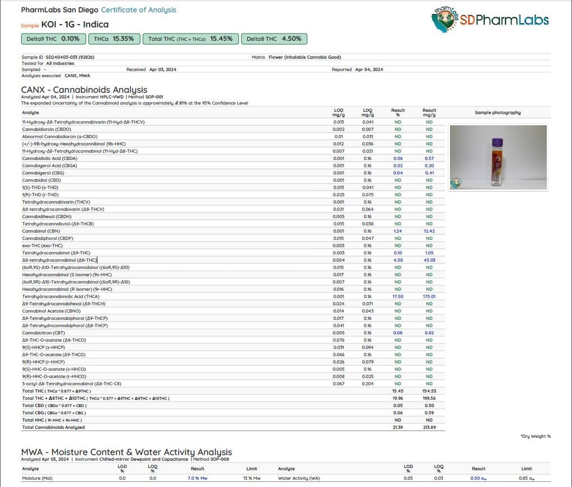This screenshot has height=487, width=572.
Task: Click 'Cannabinol Acetate (CBNO)' analyte name
Action: pyautogui.click(x=51, y=311)
